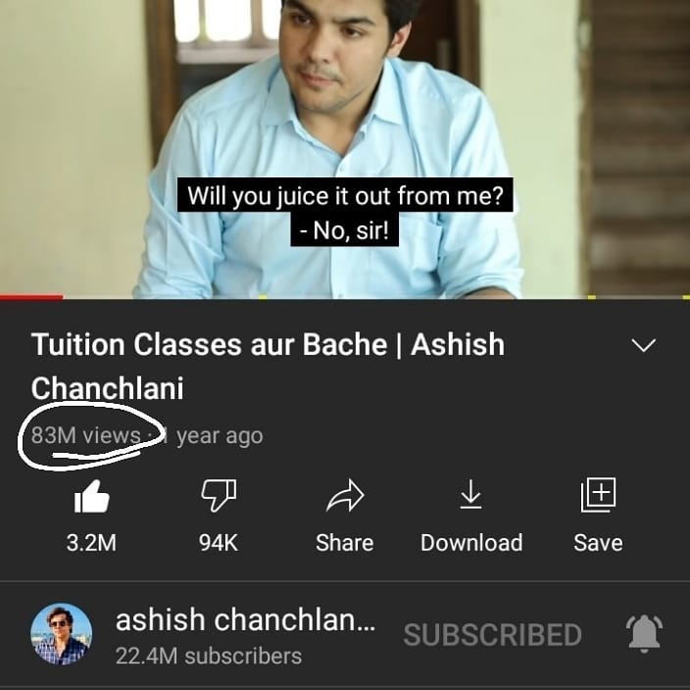Image resolution: width=690 pixels, height=690 pixels.
Task: Tap the thumbs down dislike icon
Action: pyautogui.click(x=219, y=495)
